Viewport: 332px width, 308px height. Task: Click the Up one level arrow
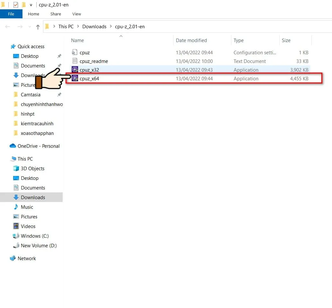point(38,27)
